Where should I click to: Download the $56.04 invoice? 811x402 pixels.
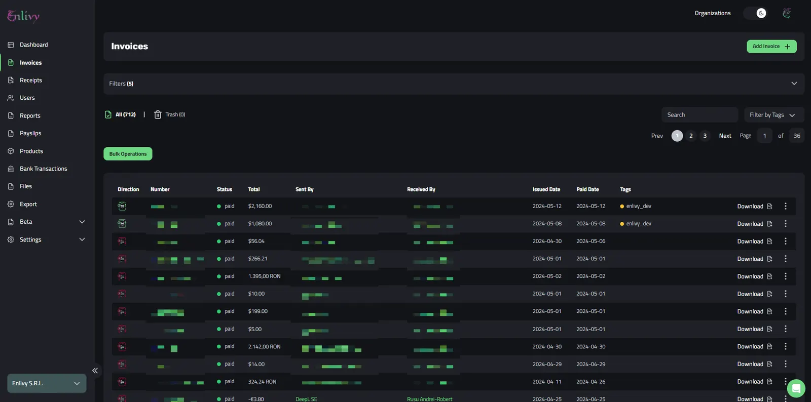[x=754, y=242]
